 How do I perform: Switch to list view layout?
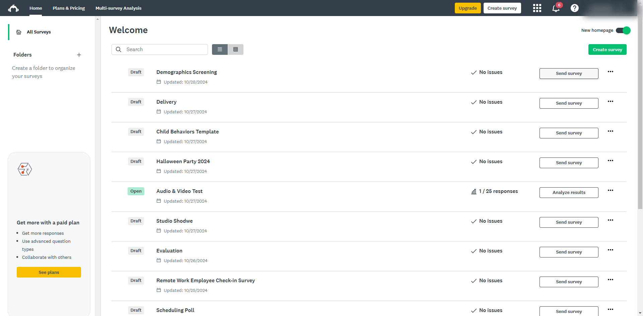(x=220, y=49)
